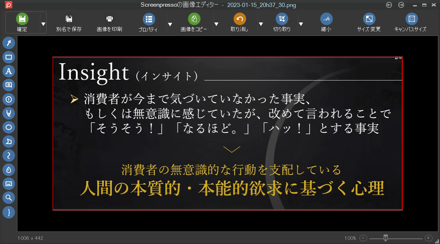Expand the 切り取り dropdown arrow

tap(301, 24)
